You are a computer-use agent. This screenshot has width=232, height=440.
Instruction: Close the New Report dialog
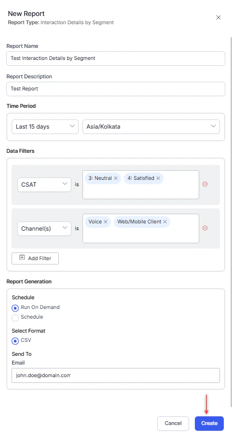point(218,17)
